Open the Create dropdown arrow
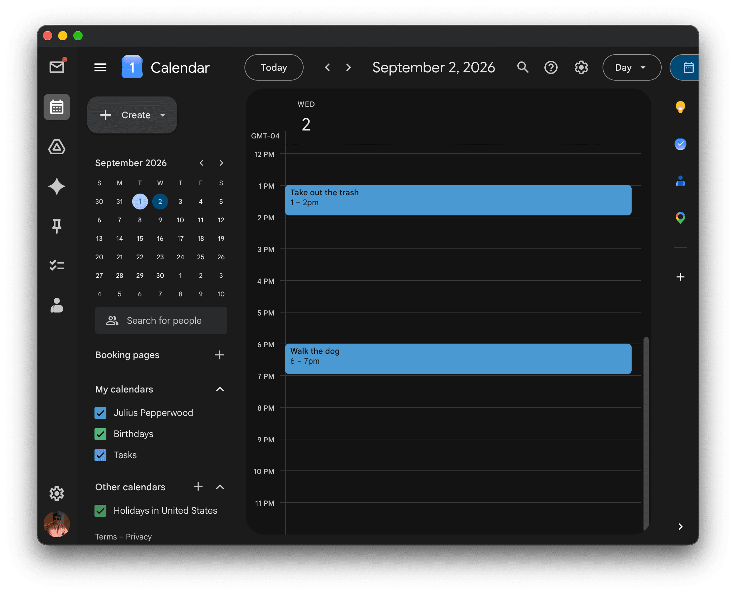The width and height of the screenshot is (736, 594). point(163,115)
